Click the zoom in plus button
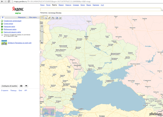The height and width of the screenshot is (117, 163). pos(42,43)
